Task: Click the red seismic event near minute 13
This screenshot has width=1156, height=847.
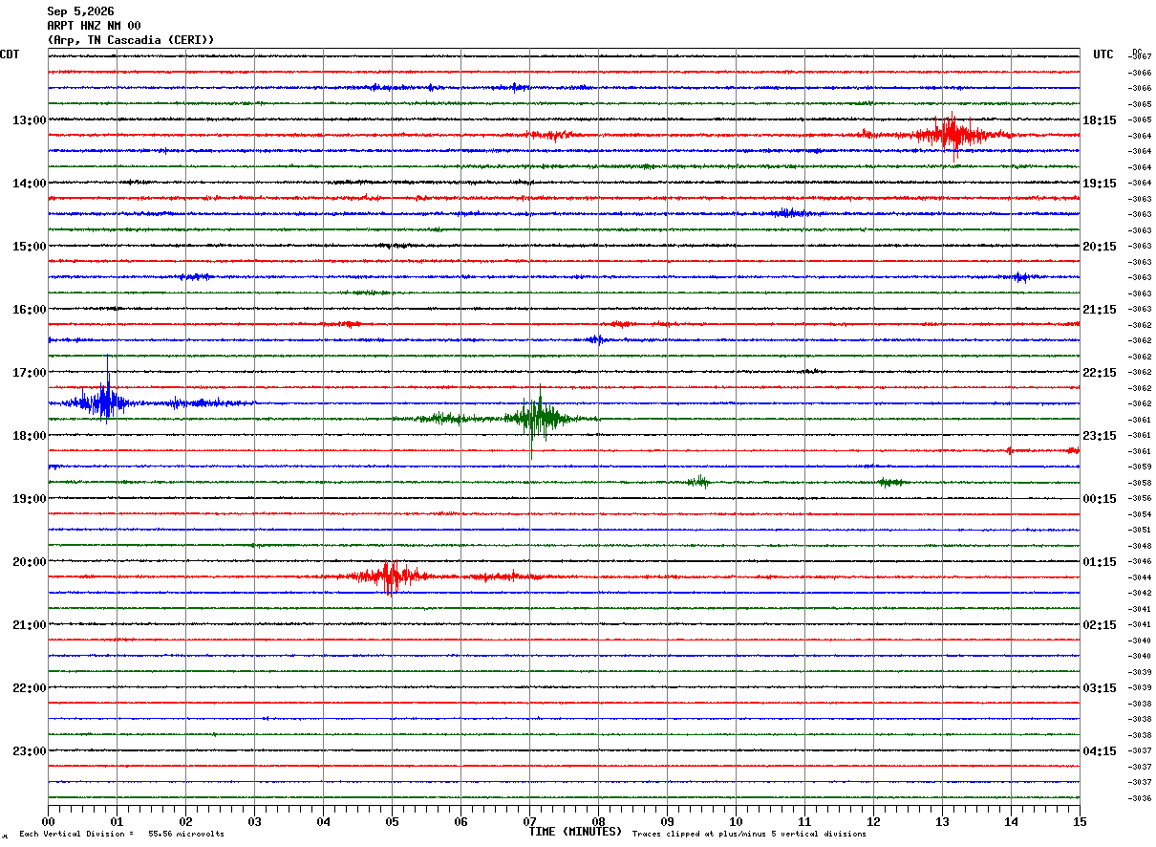Action: click(x=950, y=134)
